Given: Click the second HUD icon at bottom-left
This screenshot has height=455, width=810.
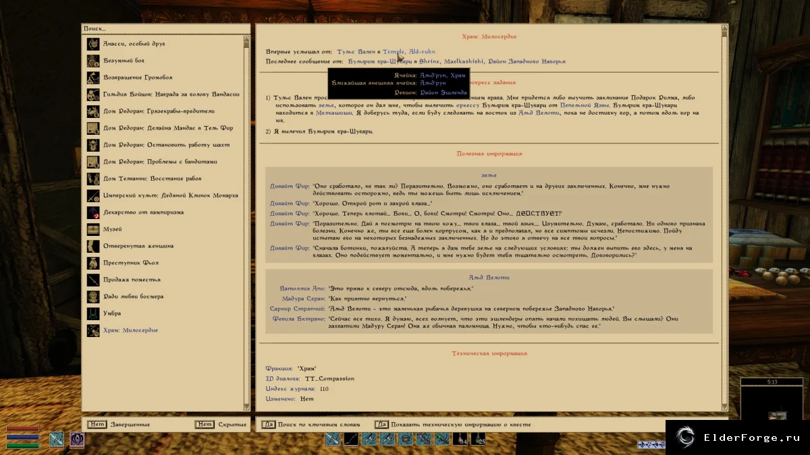Looking at the screenshot, I should coord(77,439).
